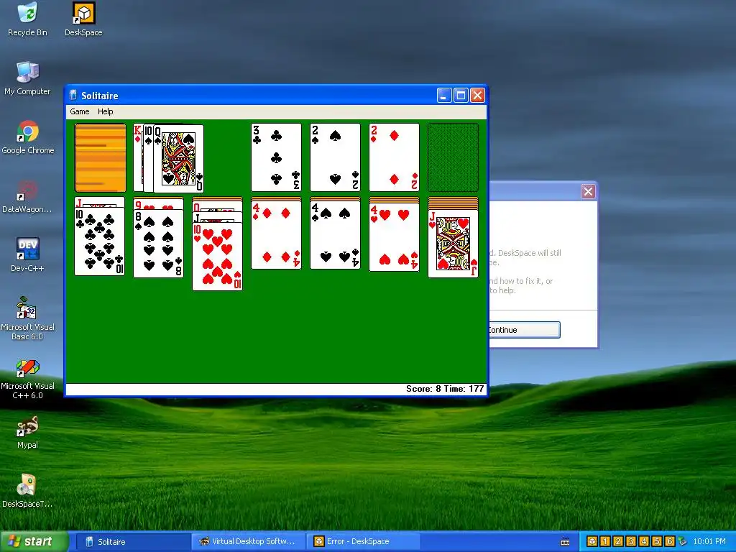Select the Mypal browser desktop icon

(x=27, y=432)
